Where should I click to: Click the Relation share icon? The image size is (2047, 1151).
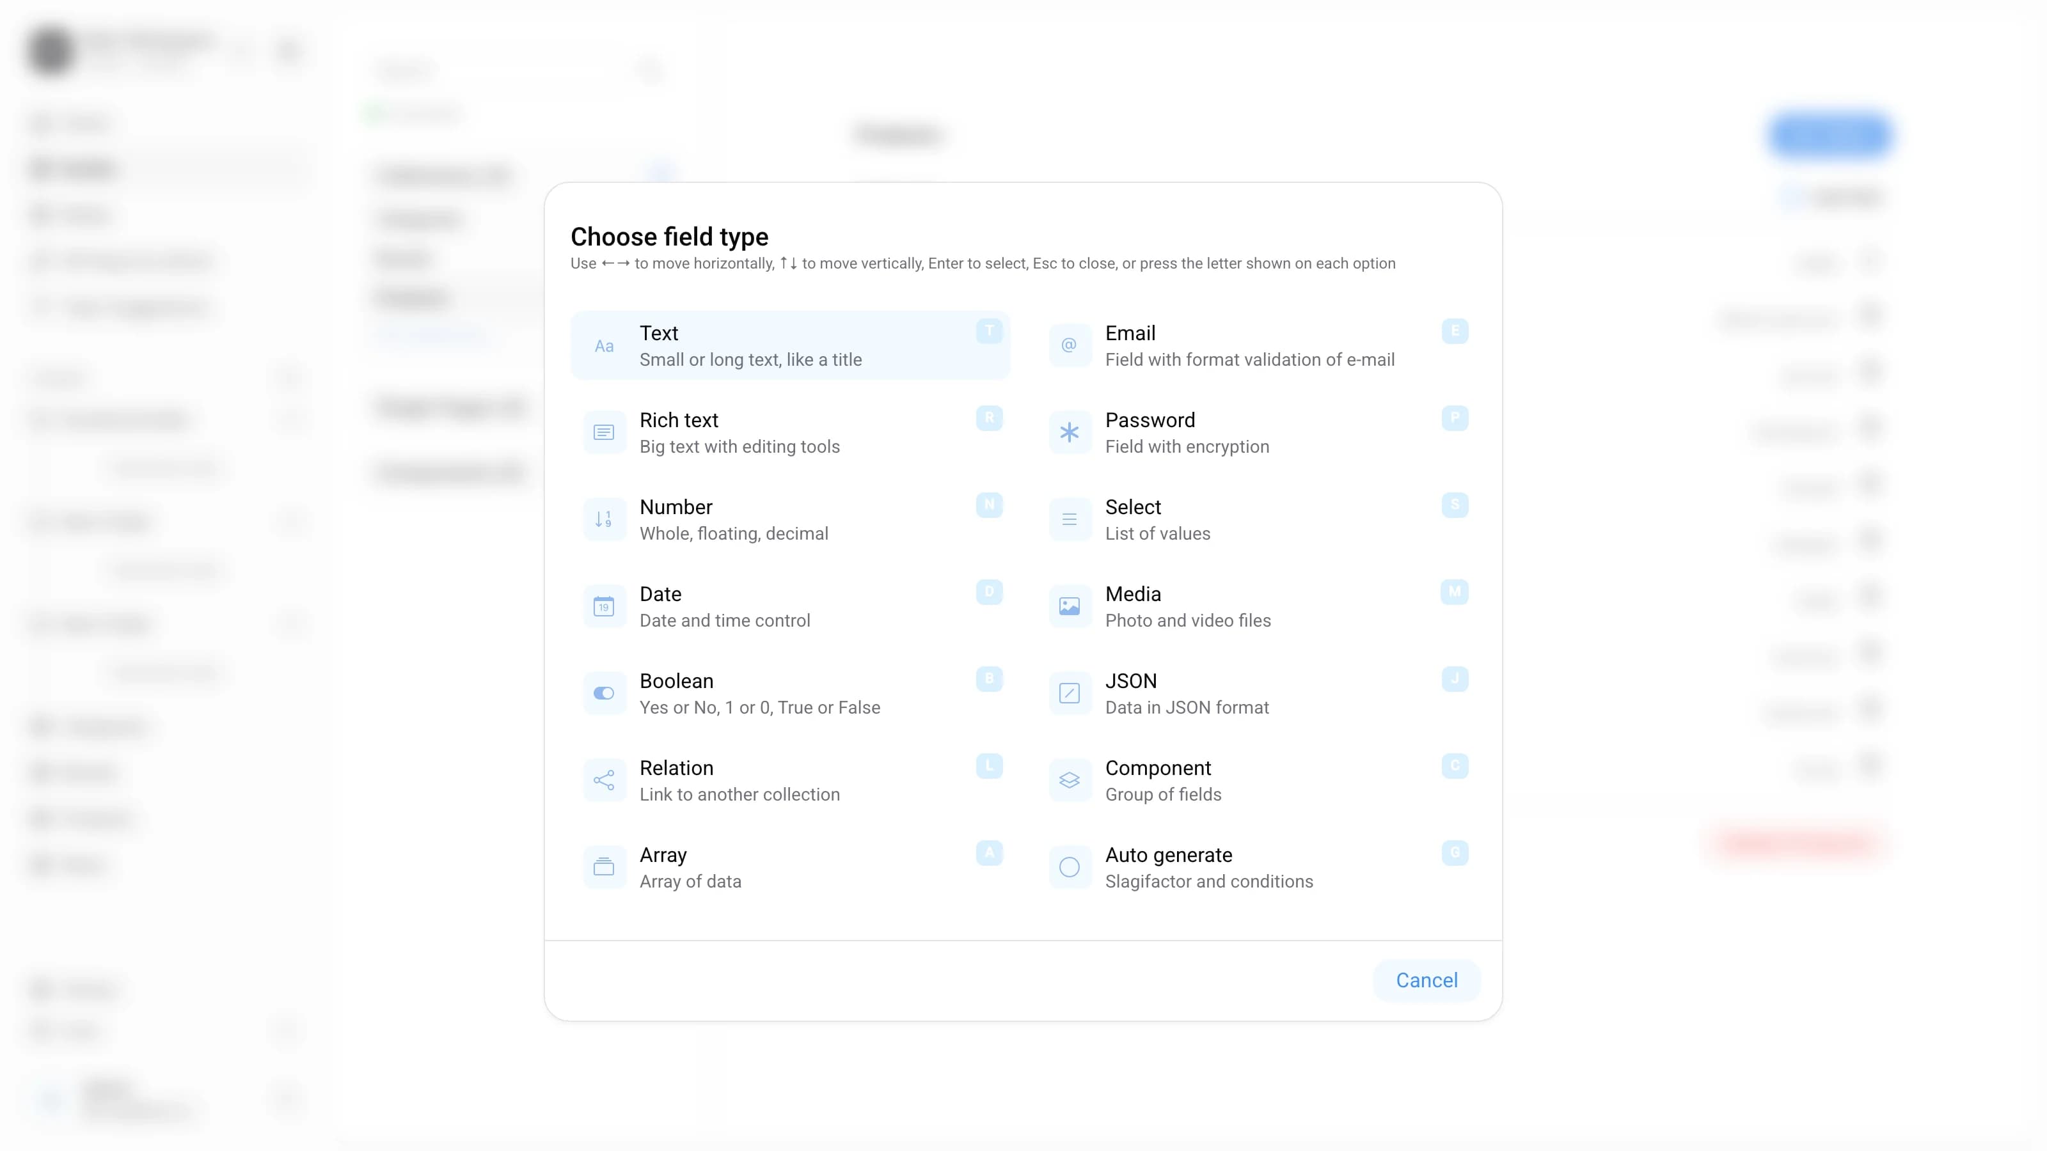click(x=604, y=781)
